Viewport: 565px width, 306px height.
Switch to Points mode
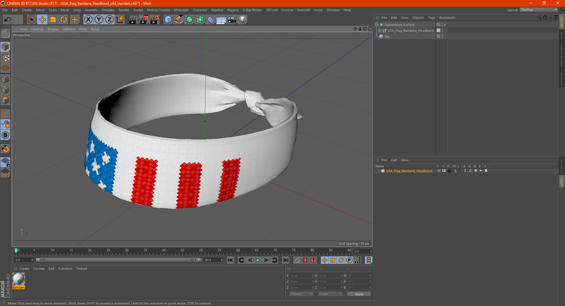tap(5, 79)
